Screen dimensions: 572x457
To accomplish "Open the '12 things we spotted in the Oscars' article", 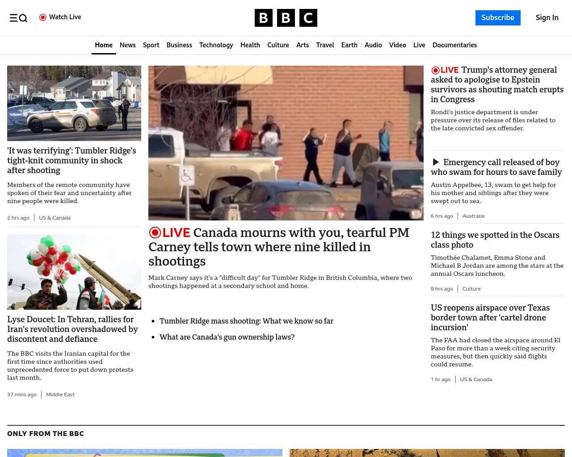I will [495, 240].
